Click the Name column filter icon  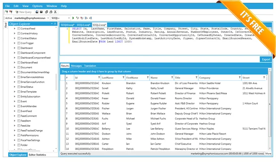[x=172, y=77]
